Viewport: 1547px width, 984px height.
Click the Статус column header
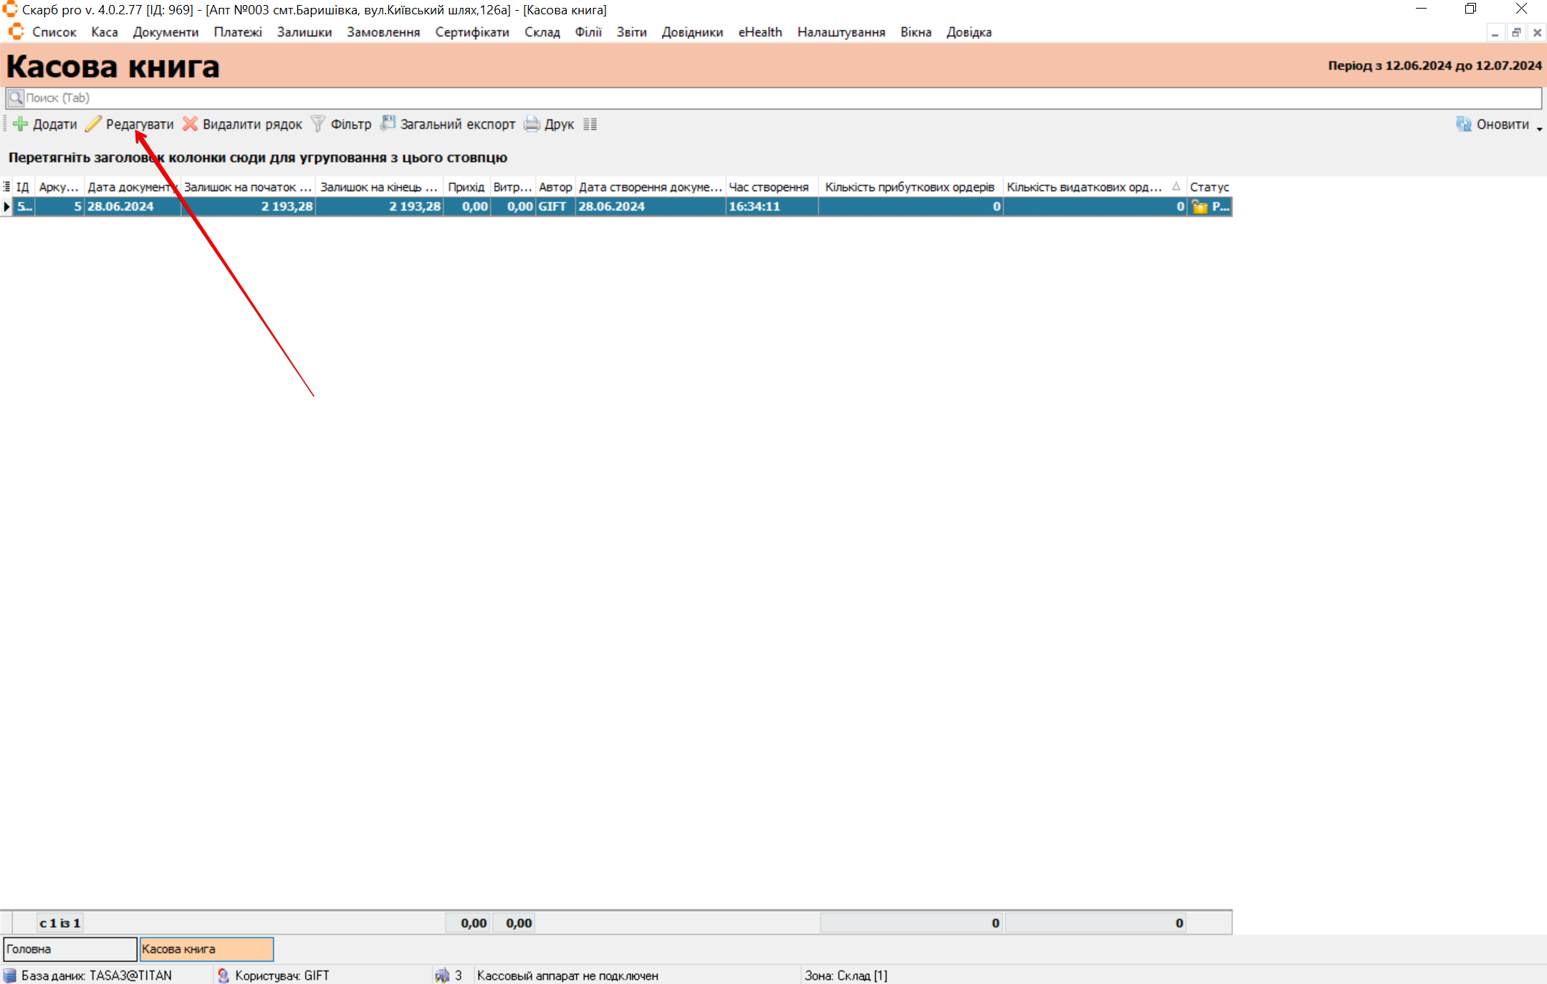click(x=1209, y=187)
